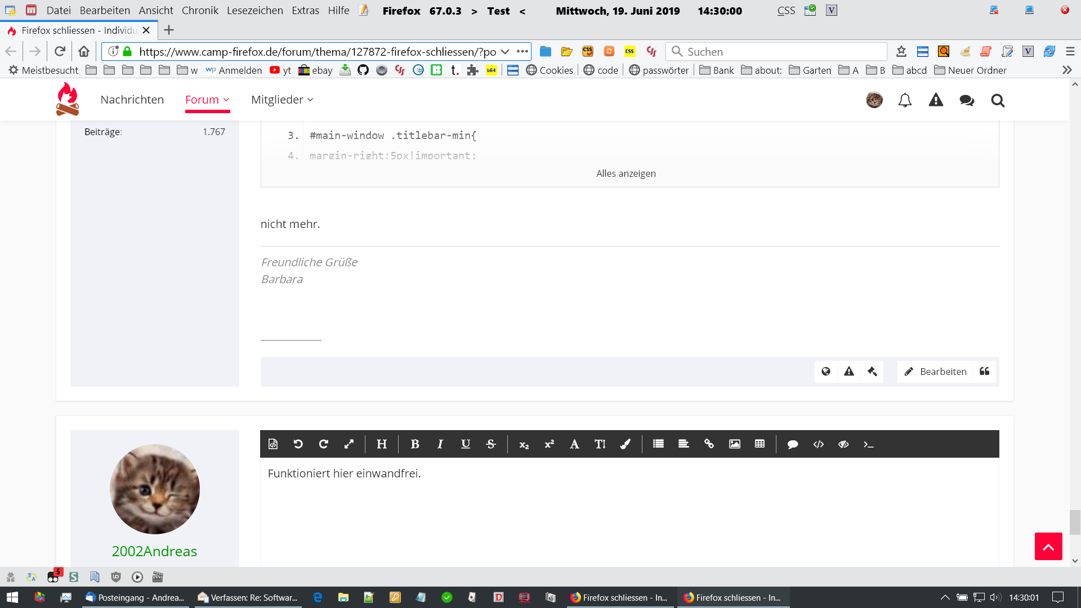Toggle the editor source code view

click(x=273, y=444)
